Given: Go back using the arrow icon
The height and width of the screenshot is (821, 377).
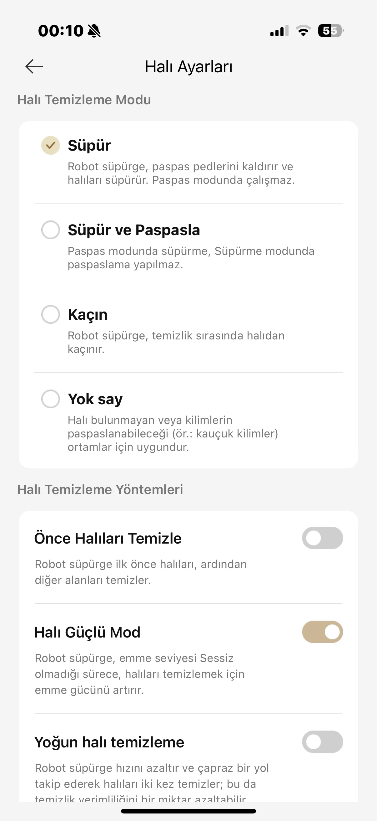Looking at the screenshot, I should point(34,66).
